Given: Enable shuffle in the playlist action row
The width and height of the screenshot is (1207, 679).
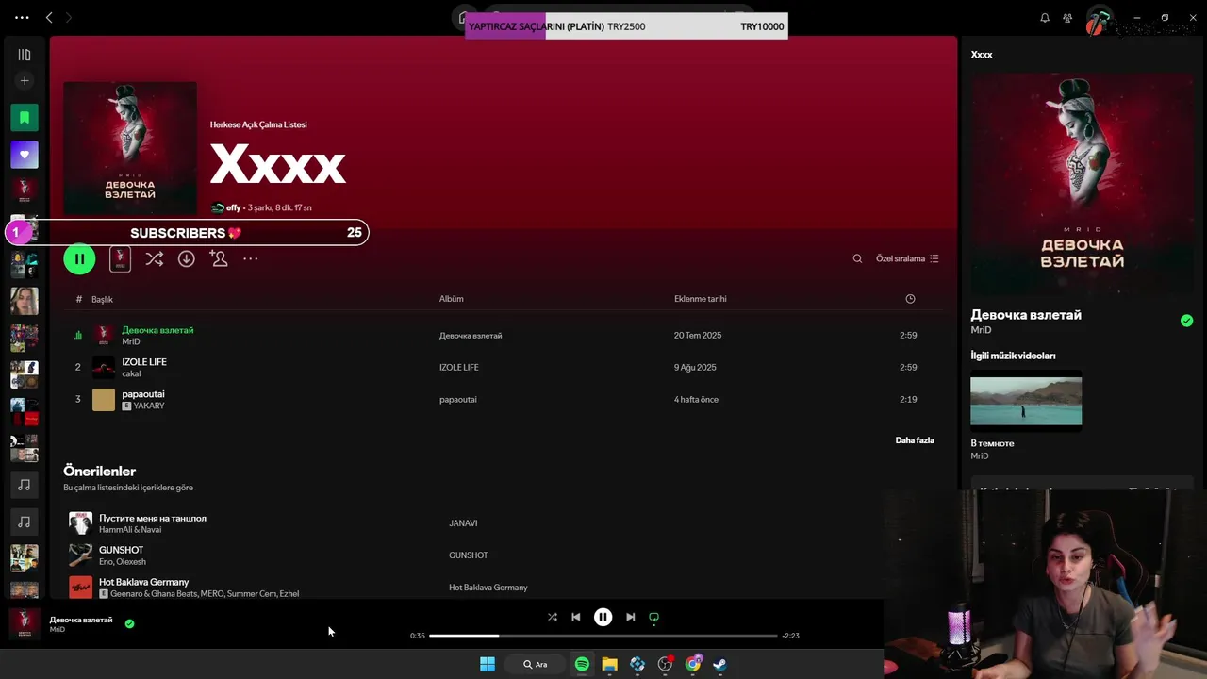Looking at the screenshot, I should [x=155, y=258].
